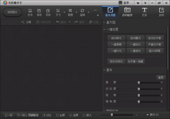Apply 自动白平衡
170x119 pixels.
click(x=154, y=38)
